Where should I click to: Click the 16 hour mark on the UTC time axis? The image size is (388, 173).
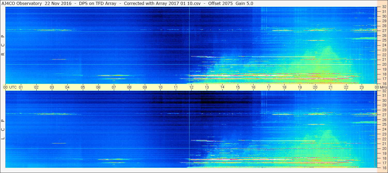click(x=253, y=87)
